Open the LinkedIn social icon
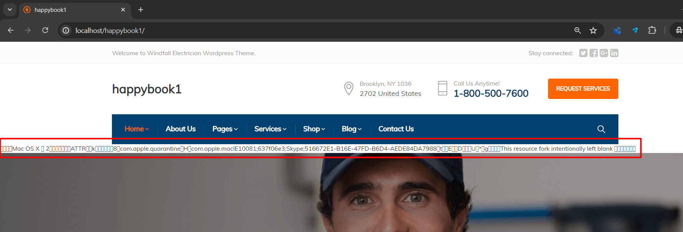683x232 pixels. (614, 53)
